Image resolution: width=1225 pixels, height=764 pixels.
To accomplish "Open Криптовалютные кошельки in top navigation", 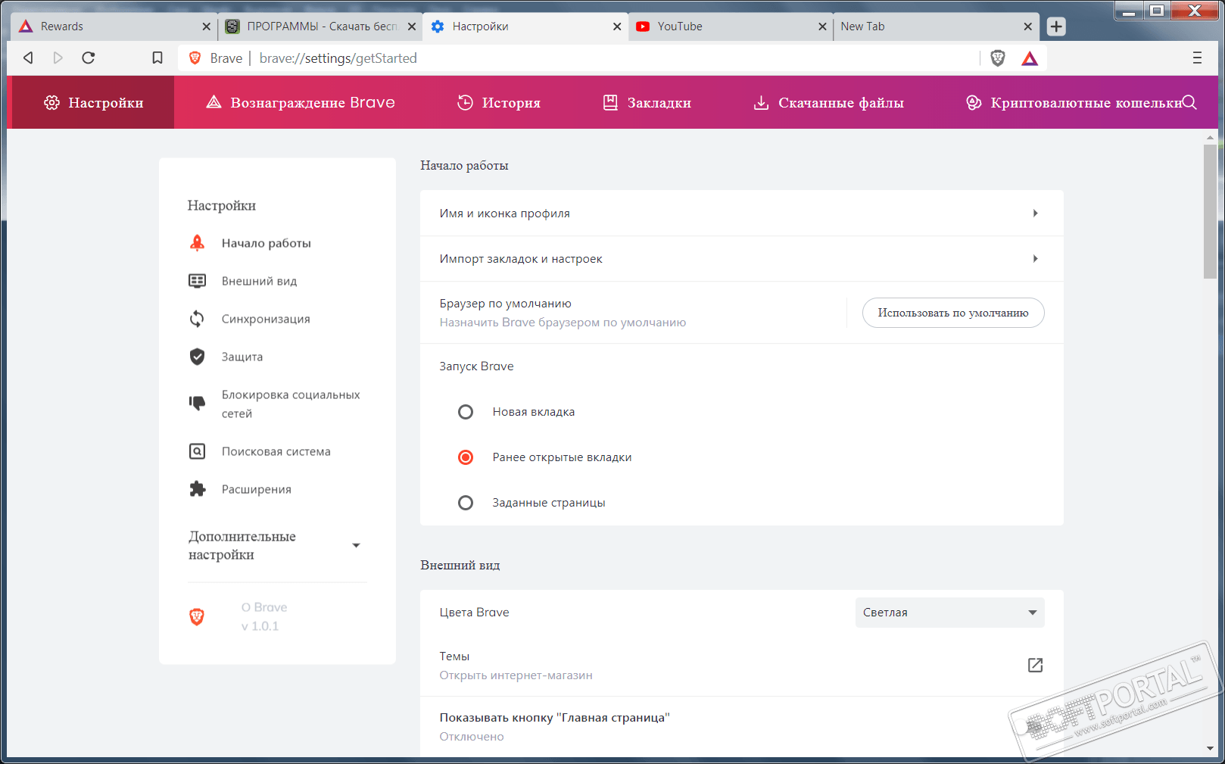I will point(1074,102).
